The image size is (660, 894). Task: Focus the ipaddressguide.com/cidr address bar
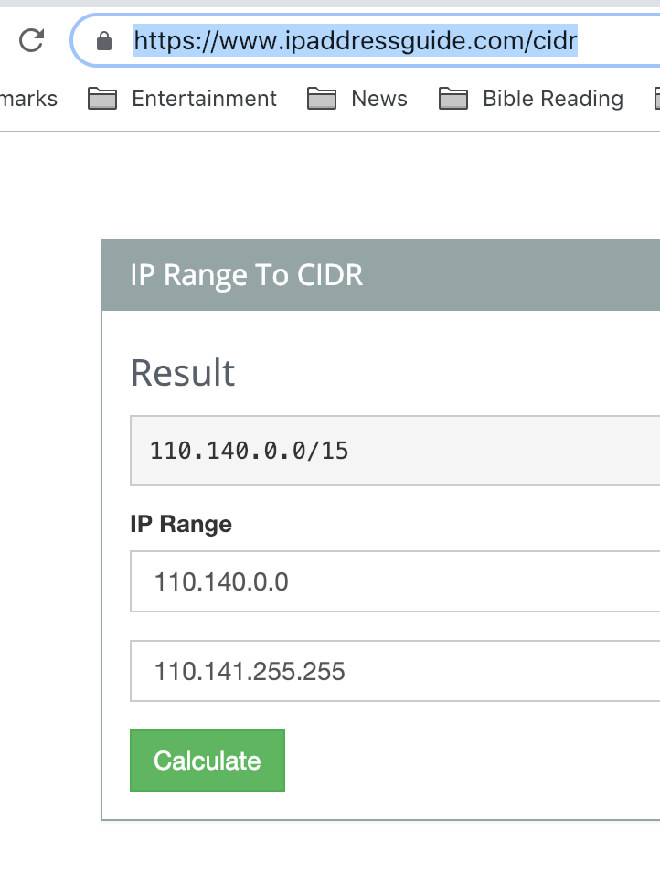[x=366, y=40]
